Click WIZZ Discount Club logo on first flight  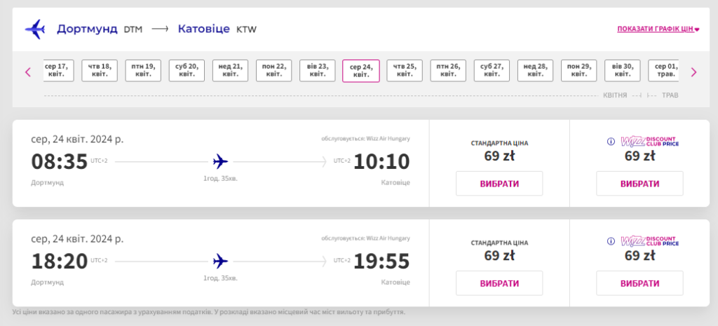click(649, 142)
